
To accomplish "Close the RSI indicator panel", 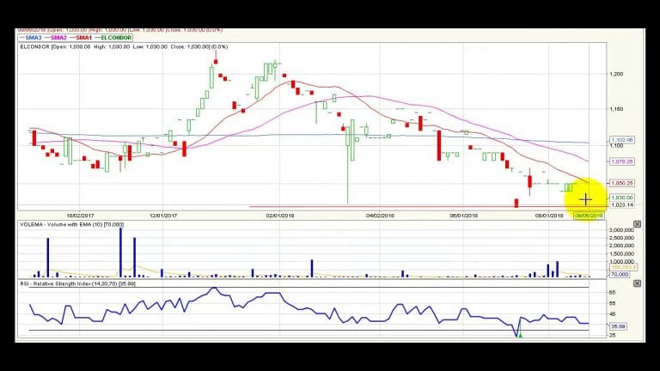I will [x=637, y=283].
